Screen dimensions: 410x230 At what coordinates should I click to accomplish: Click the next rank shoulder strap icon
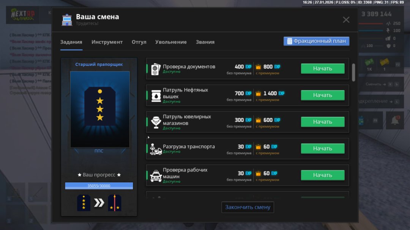coord(114,203)
